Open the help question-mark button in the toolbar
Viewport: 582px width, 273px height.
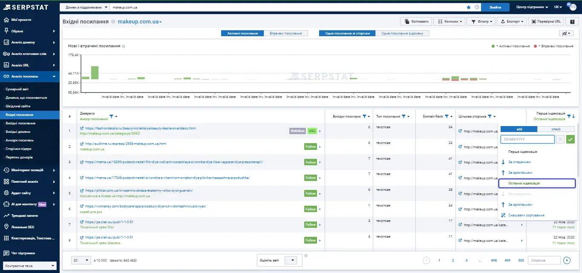[572, 21]
